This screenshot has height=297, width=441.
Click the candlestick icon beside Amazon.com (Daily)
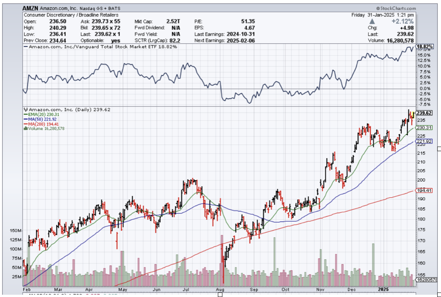coord(25,109)
